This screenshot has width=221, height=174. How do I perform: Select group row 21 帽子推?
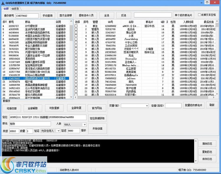click(x=36, y=82)
